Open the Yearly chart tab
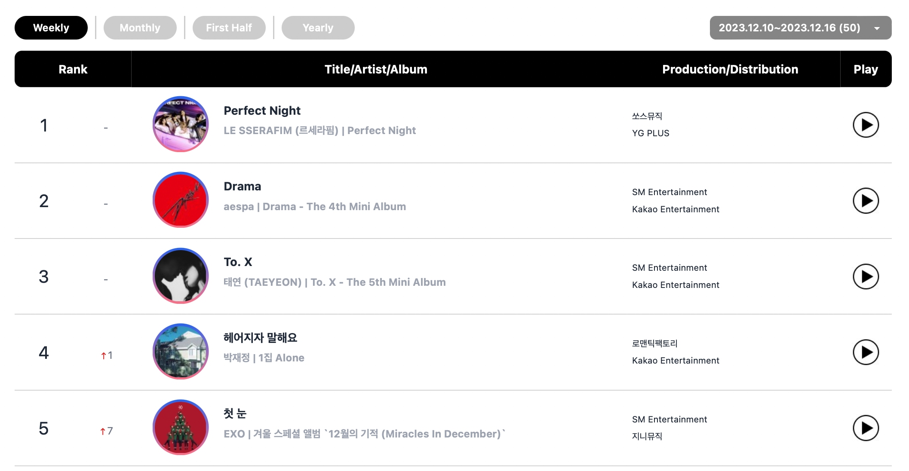Viewport: 909px width, 471px height. (x=318, y=28)
